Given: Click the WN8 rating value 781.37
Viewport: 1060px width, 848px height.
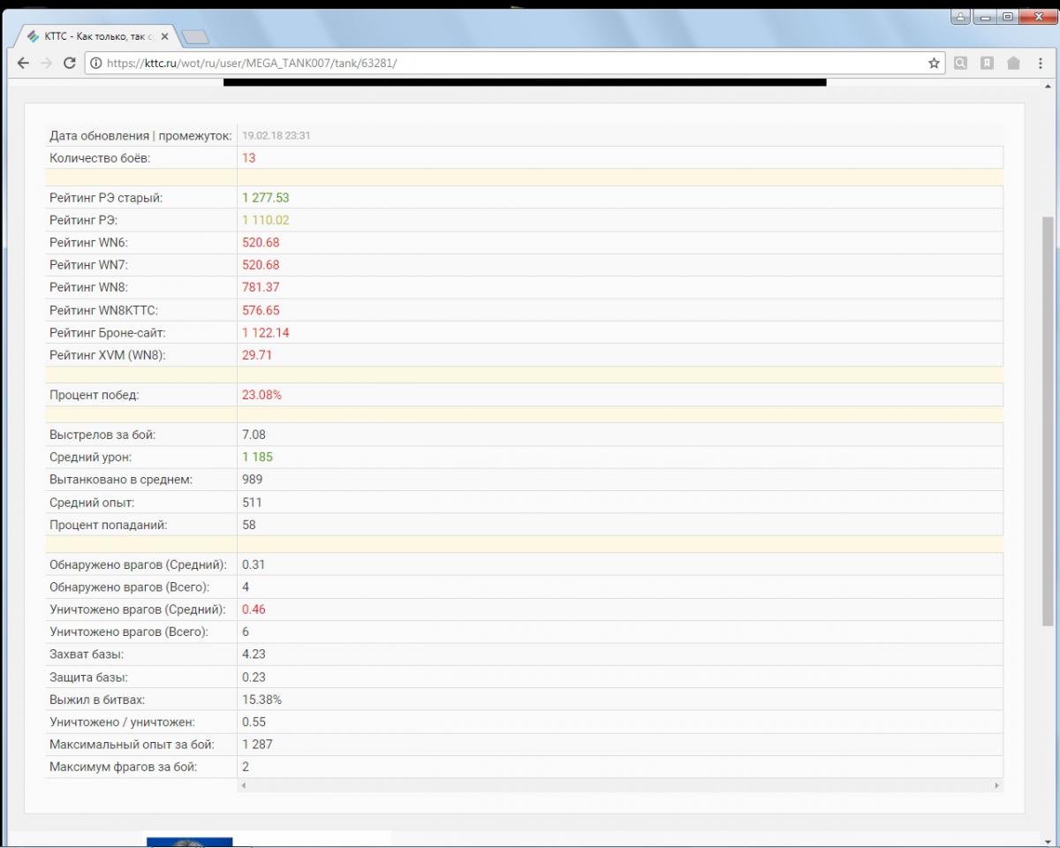Looking at the screenshot, I should coord(261,287).
